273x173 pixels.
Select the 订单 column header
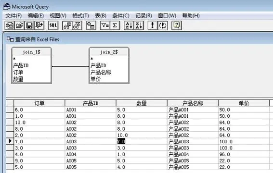tap(39, 103)
